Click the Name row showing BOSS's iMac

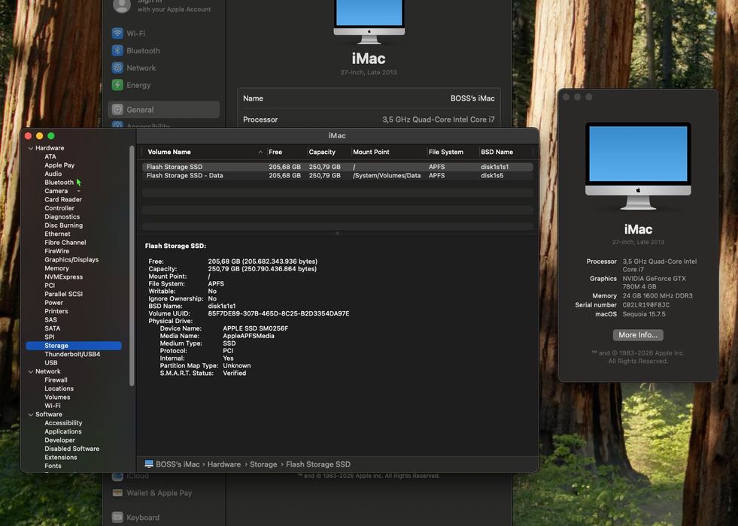[x=369, y=98]
